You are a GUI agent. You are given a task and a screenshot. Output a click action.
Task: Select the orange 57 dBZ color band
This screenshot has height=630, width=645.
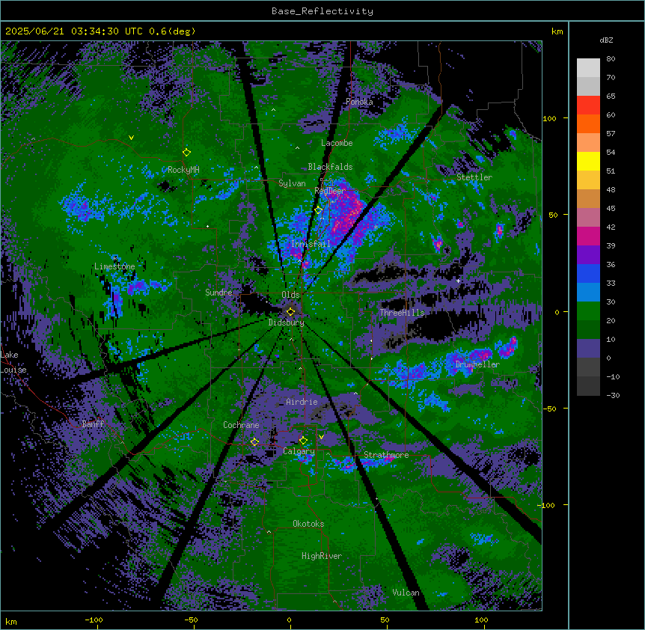click(x=588, y=123)
